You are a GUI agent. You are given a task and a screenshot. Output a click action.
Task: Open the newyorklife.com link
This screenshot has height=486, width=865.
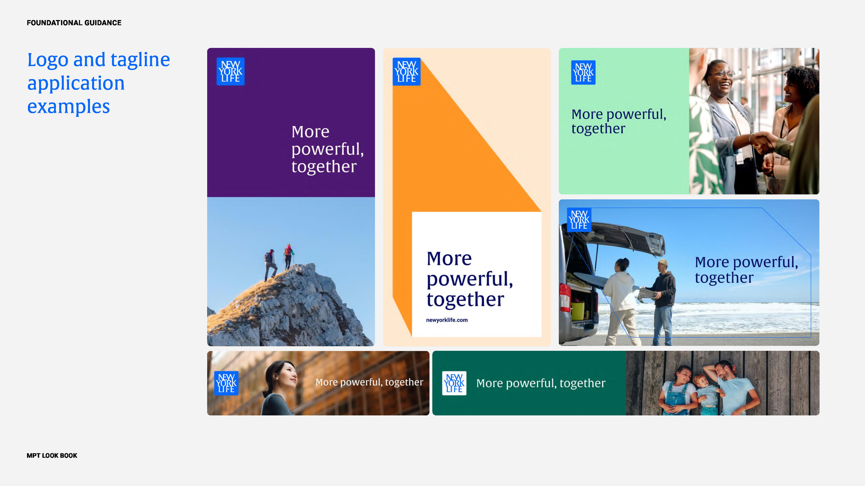click(447, 320)
